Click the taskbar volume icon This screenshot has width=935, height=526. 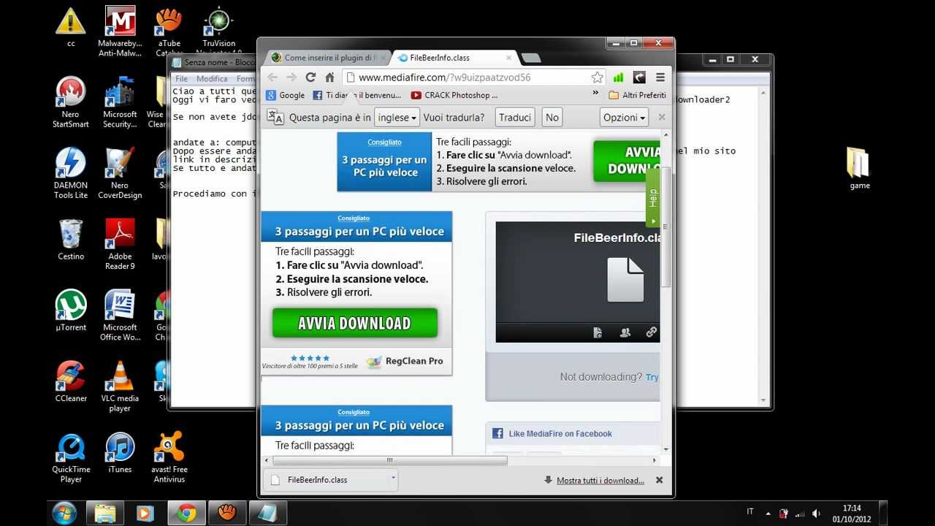816,514
